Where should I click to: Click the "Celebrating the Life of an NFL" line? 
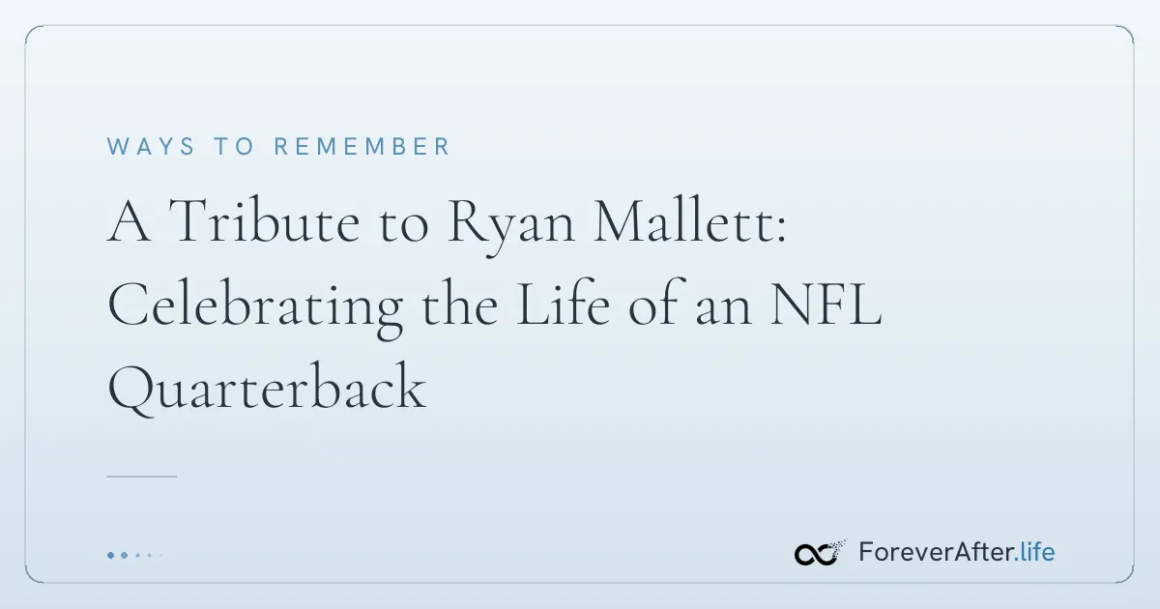tap(494, 307)
